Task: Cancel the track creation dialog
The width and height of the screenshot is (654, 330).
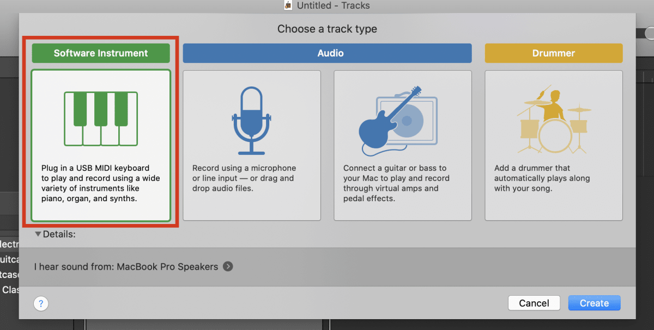Action: click(x=534, y=303)
